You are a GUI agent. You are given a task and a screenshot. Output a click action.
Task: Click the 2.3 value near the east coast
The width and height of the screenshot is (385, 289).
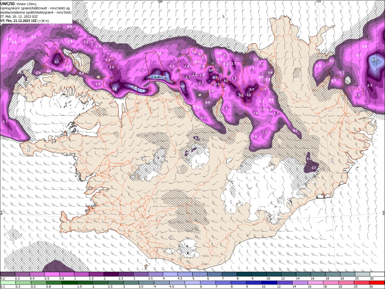tap(370, 85)
